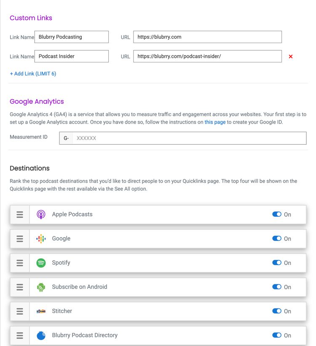
Task: Click the Blubrry Podcast Directory icon
Action: click(41, 335)
